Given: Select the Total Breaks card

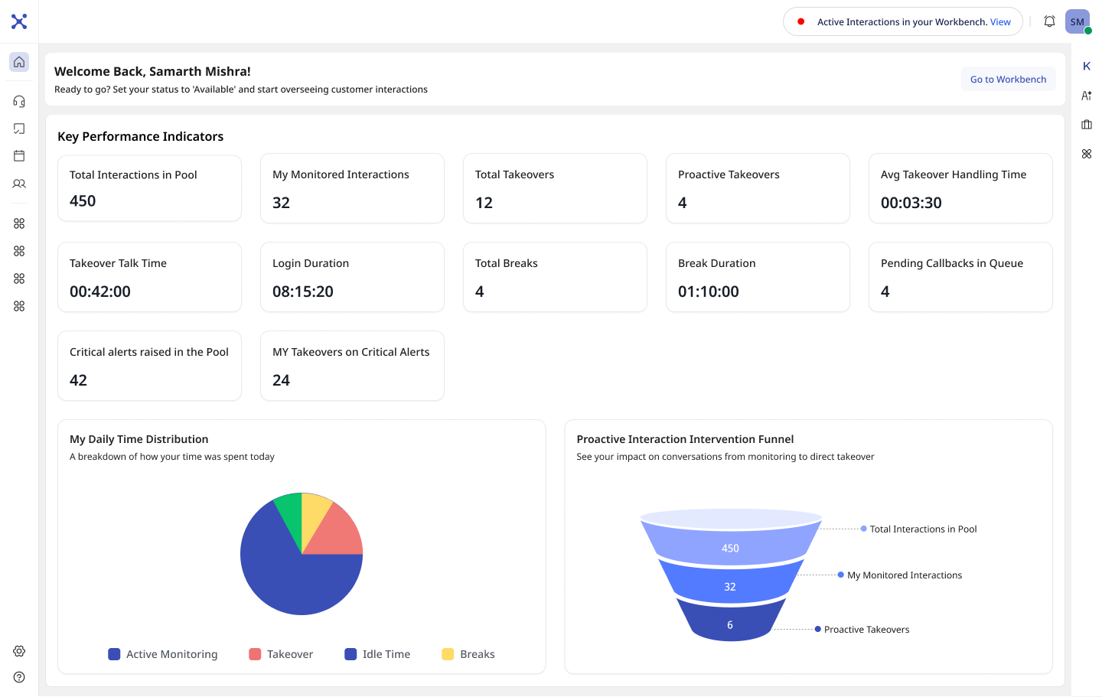Looking at the screenshot, I should pyautogui.click(x=555, y=277).
